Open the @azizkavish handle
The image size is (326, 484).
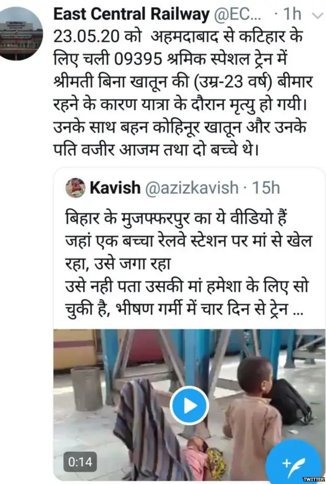coord(192,187)
